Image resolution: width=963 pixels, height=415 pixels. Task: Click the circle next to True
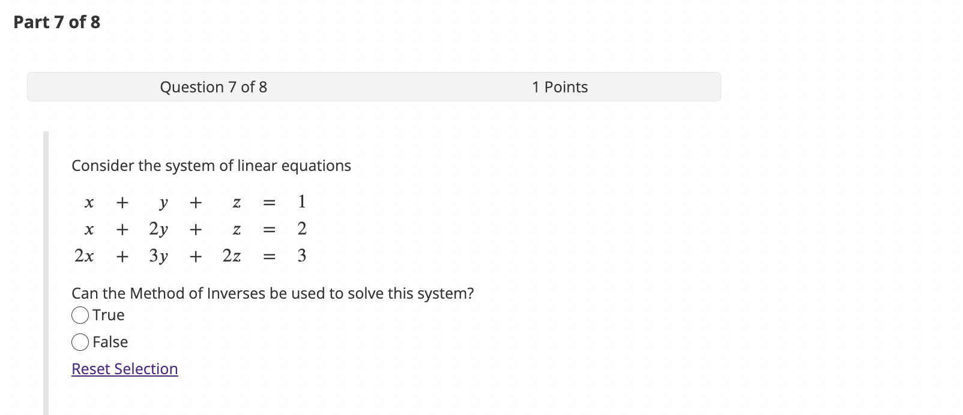80,314
